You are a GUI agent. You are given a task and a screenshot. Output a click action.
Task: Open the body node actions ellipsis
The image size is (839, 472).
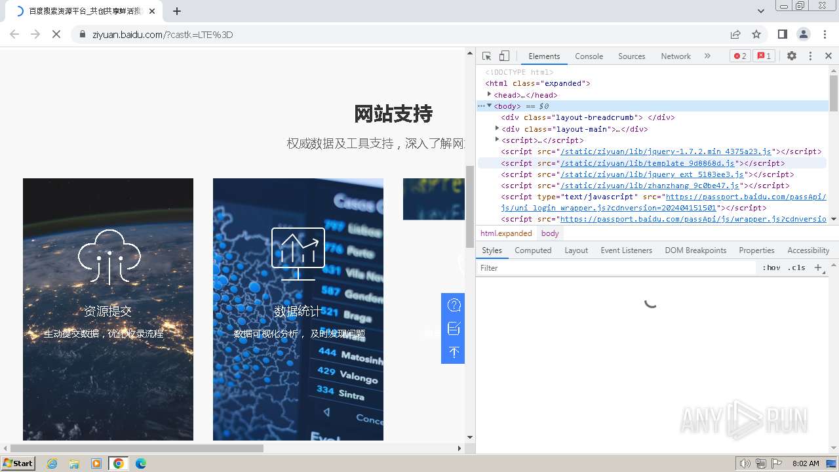[481, 106]
